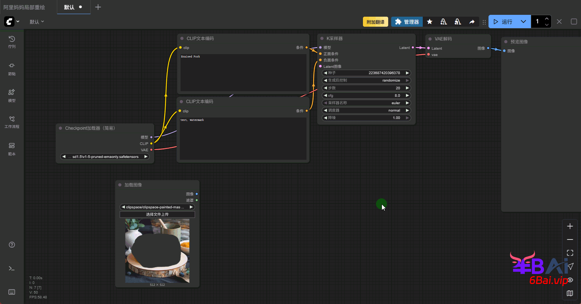Open the model library sidebar icon
Screen dimensions: 581x304
[x=12, y=95]
